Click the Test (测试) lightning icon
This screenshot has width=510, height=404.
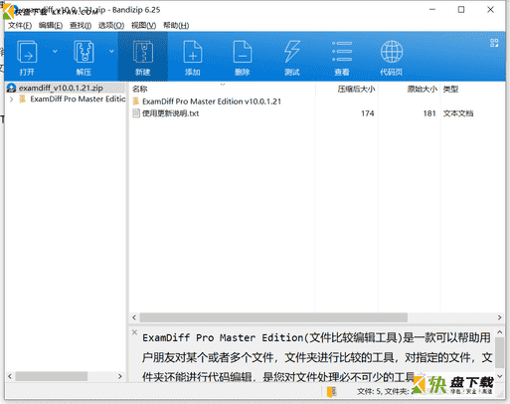292,52
